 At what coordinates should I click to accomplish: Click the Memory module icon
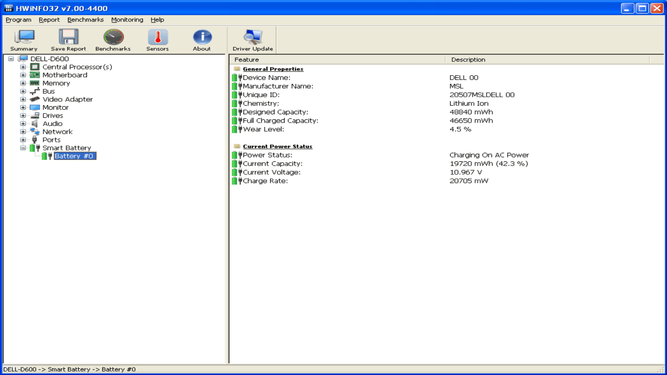(x=35, y=83)
